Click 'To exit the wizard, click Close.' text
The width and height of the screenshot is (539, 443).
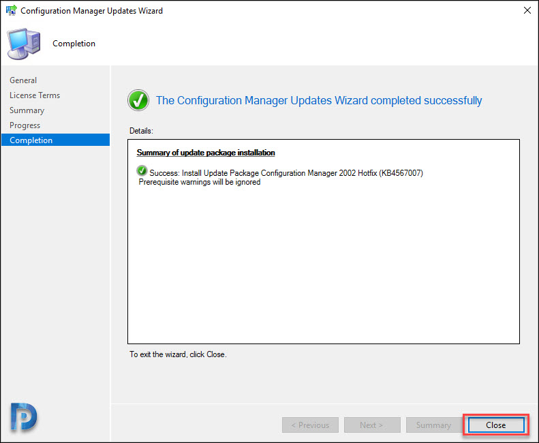(x=178, y=354)
